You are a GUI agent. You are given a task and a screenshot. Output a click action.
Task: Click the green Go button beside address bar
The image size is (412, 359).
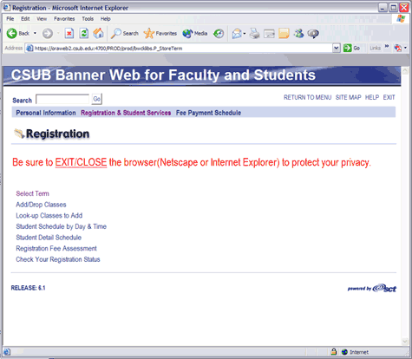point(351,49)
